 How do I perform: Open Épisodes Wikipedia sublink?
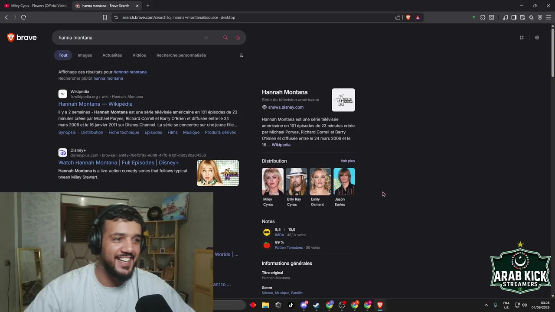click(153, 132)
